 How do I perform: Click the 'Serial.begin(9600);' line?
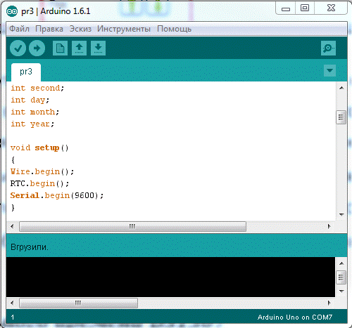(57, 195)
